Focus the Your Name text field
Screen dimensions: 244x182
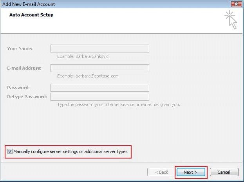tap(99, 49)
